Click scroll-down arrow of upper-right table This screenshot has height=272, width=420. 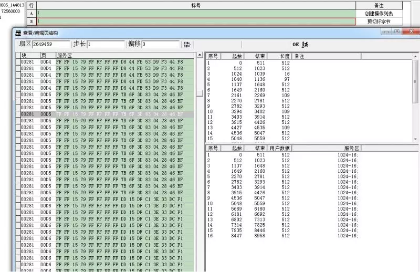coord(416,139)
